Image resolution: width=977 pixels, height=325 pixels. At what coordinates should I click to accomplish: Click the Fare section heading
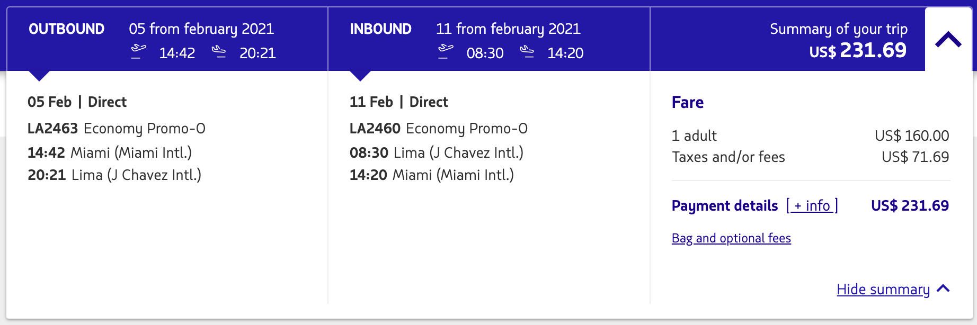coord(687,102)
